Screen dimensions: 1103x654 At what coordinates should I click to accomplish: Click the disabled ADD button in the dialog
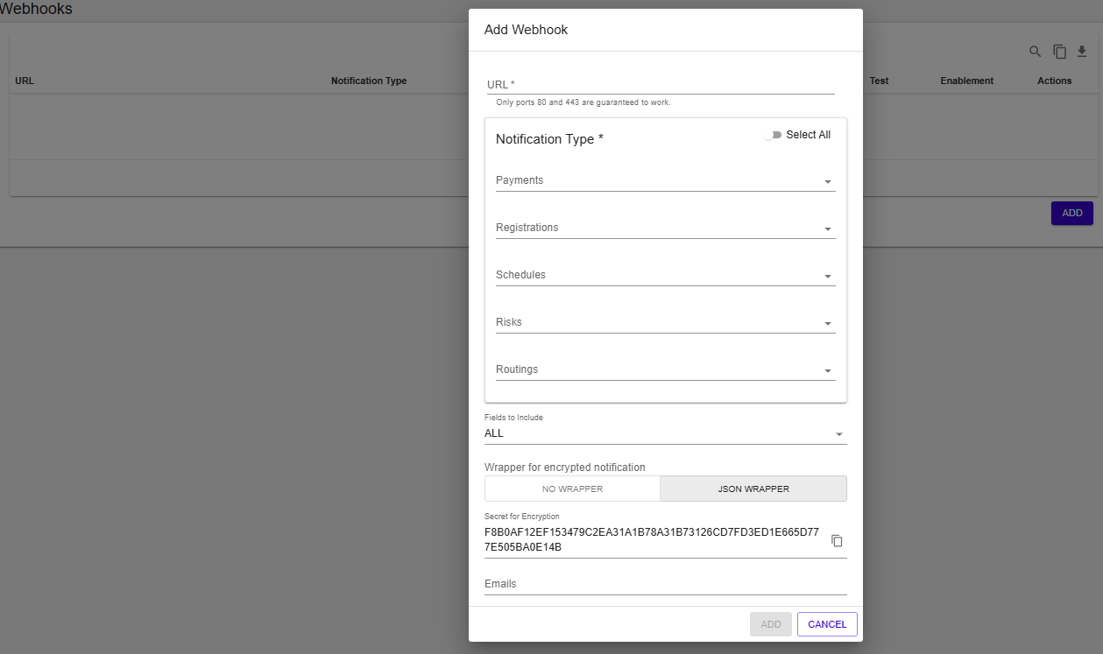[x=771, y=624]
